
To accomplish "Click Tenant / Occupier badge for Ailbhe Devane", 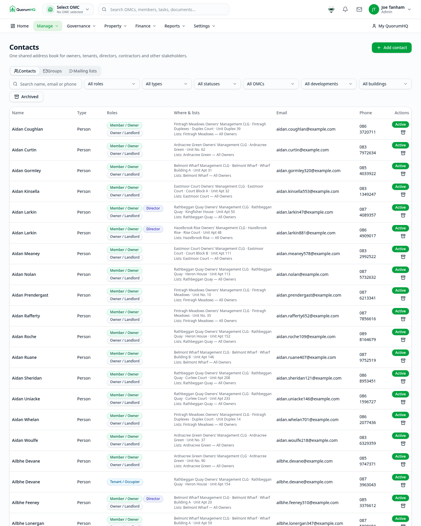I will [x=125, y=482].
